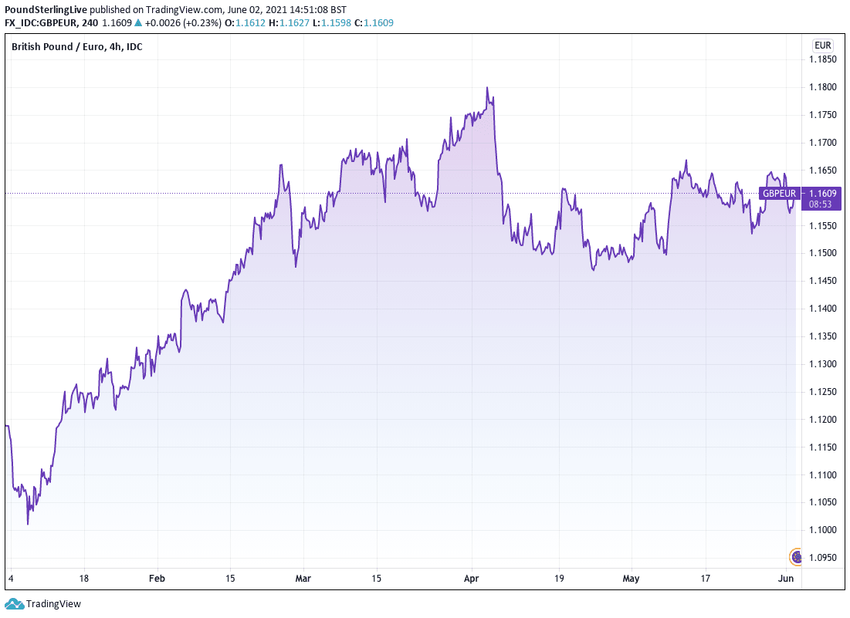This screenshot has width=850, height=618.
Task: Click the 1.1000 price axis label
Action: tap(822, 530)
